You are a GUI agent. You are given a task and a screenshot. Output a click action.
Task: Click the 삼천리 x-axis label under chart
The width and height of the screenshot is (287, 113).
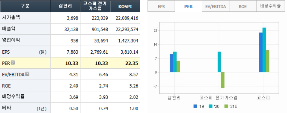(174, 98)
